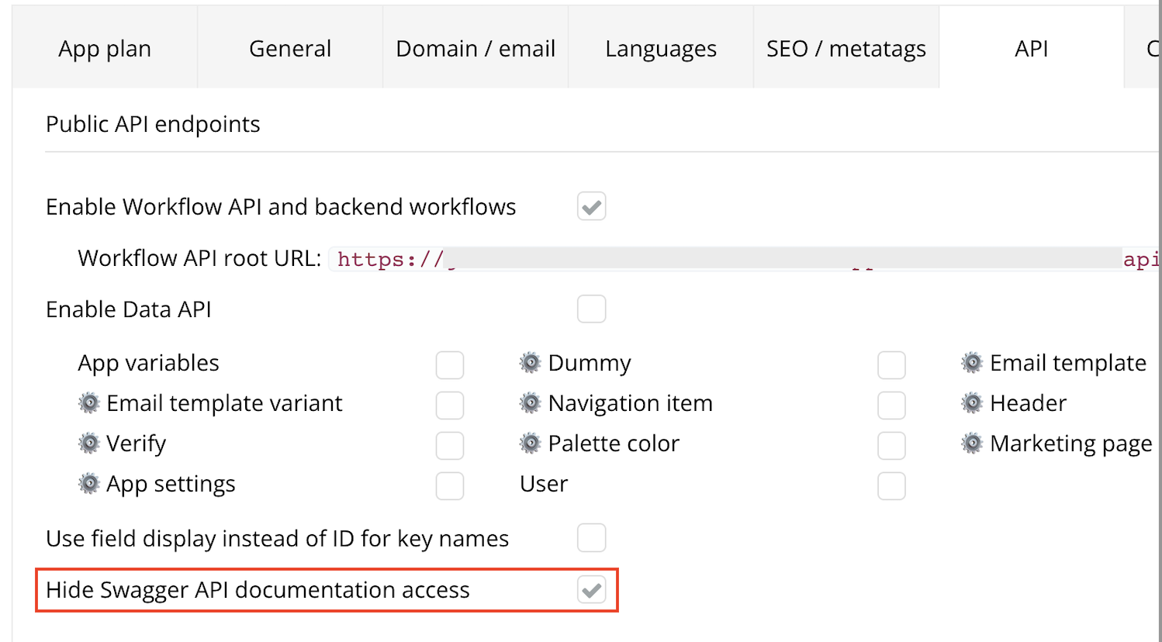Image resolution: width=1162 pixels, height=642 pixels.
Task: Click the gear icon next to Palette color
Action: click(x=530, y=444)
